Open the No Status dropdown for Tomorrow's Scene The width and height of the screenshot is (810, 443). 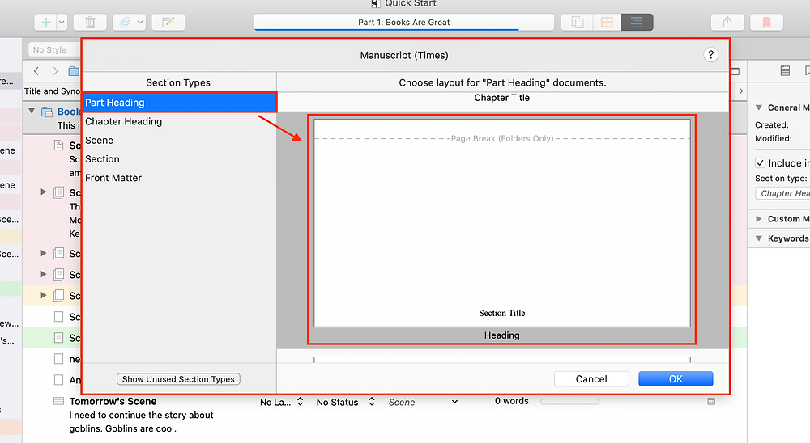(346, 403)
